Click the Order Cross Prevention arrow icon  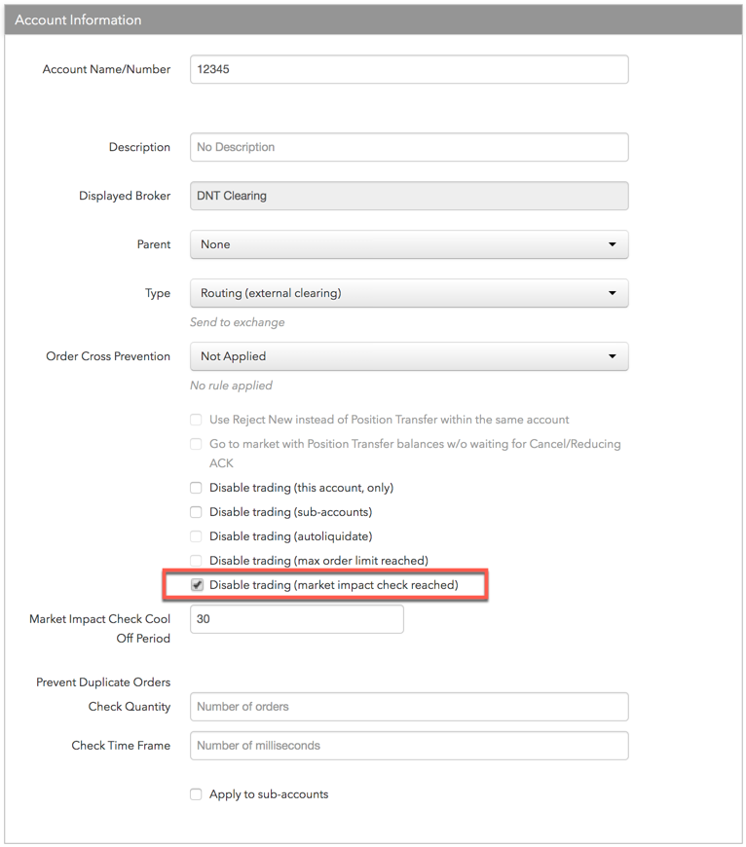coord(612,356)
